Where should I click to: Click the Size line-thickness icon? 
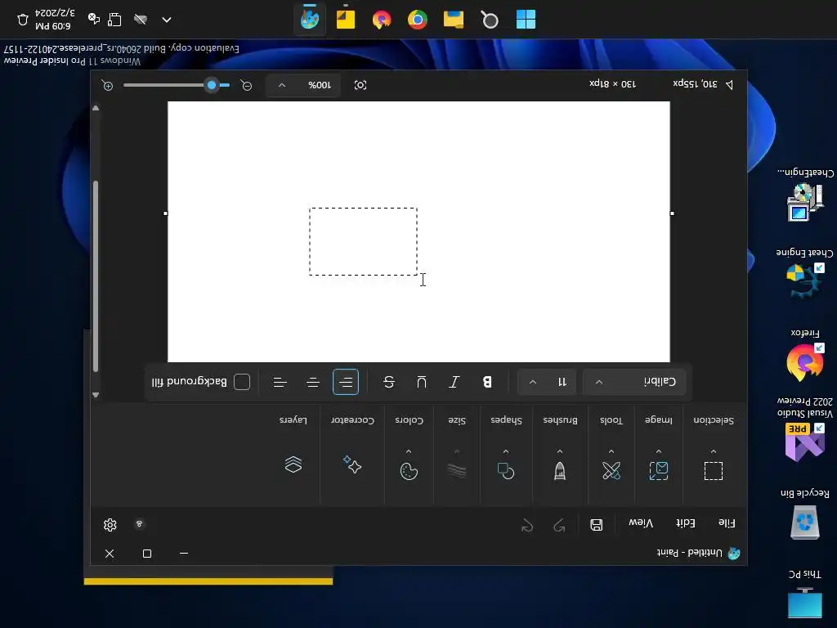coord(456,470)
